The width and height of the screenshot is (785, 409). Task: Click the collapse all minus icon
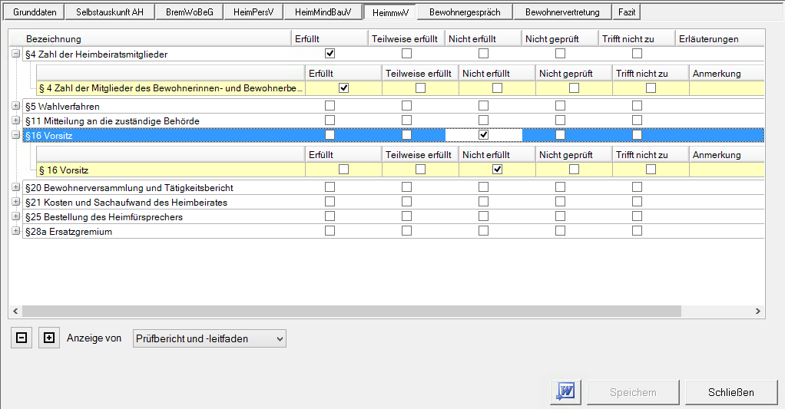pyautogui.click(x=22, y=338)
